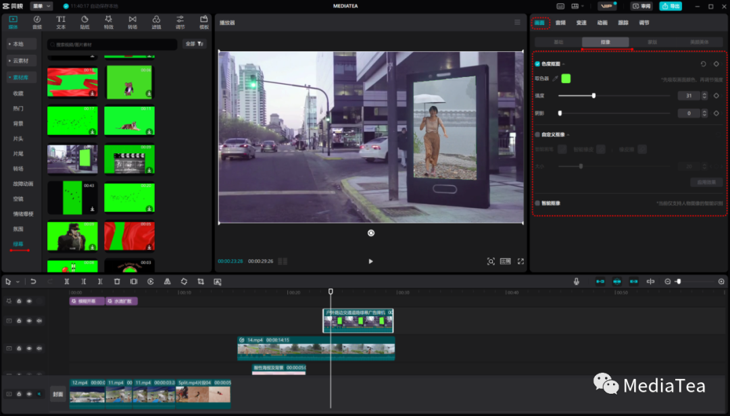Enable the 智能抠像 smart cutout checkbox
Image resolution: width=730 pixels, height=416 pixels.
coord(537,203)
